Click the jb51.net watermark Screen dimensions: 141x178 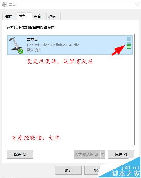131,168
